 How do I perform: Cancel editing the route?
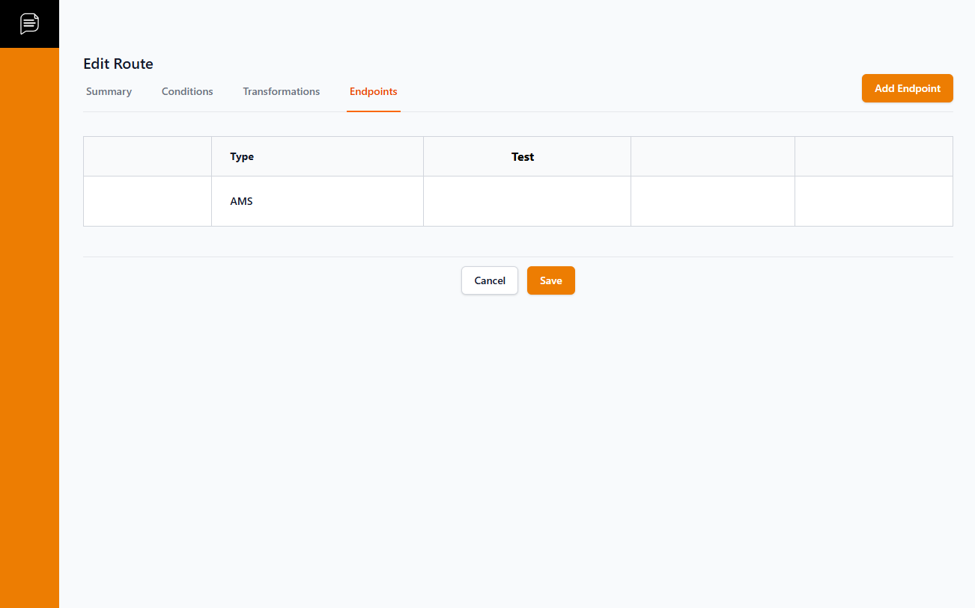[489, 280]
